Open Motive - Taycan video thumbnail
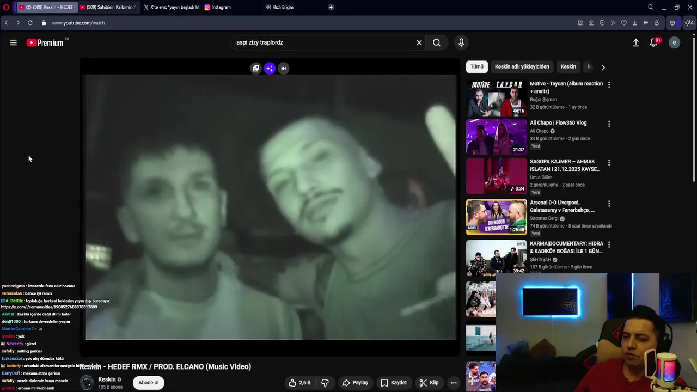 (497, 99)
